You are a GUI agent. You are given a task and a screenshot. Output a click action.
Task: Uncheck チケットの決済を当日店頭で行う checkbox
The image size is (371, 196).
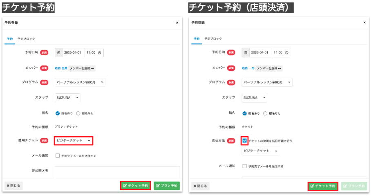[x=245, y=141]
